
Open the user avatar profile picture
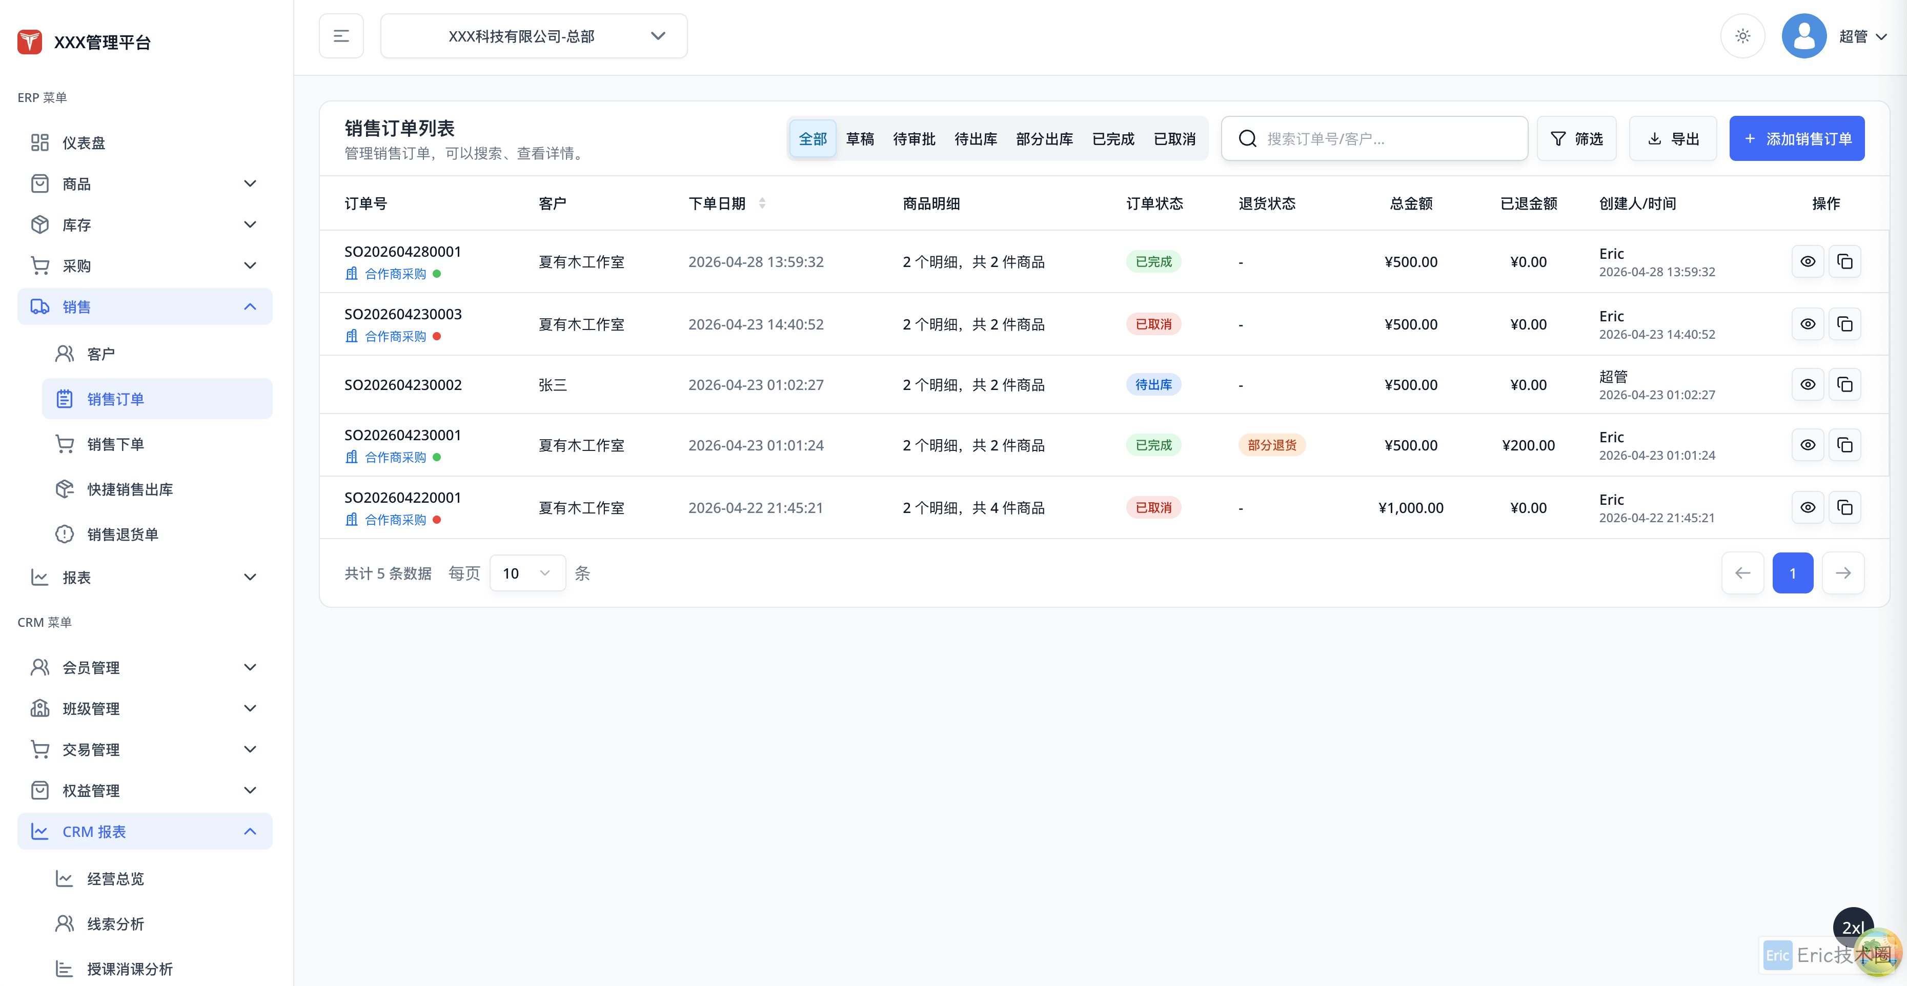point(1803,35)
